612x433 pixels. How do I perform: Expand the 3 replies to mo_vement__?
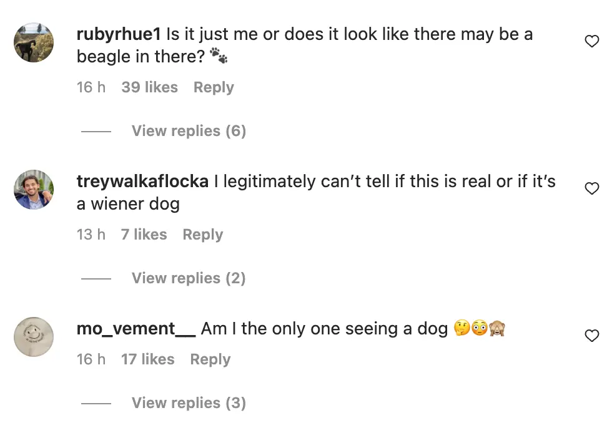(189, 403)
